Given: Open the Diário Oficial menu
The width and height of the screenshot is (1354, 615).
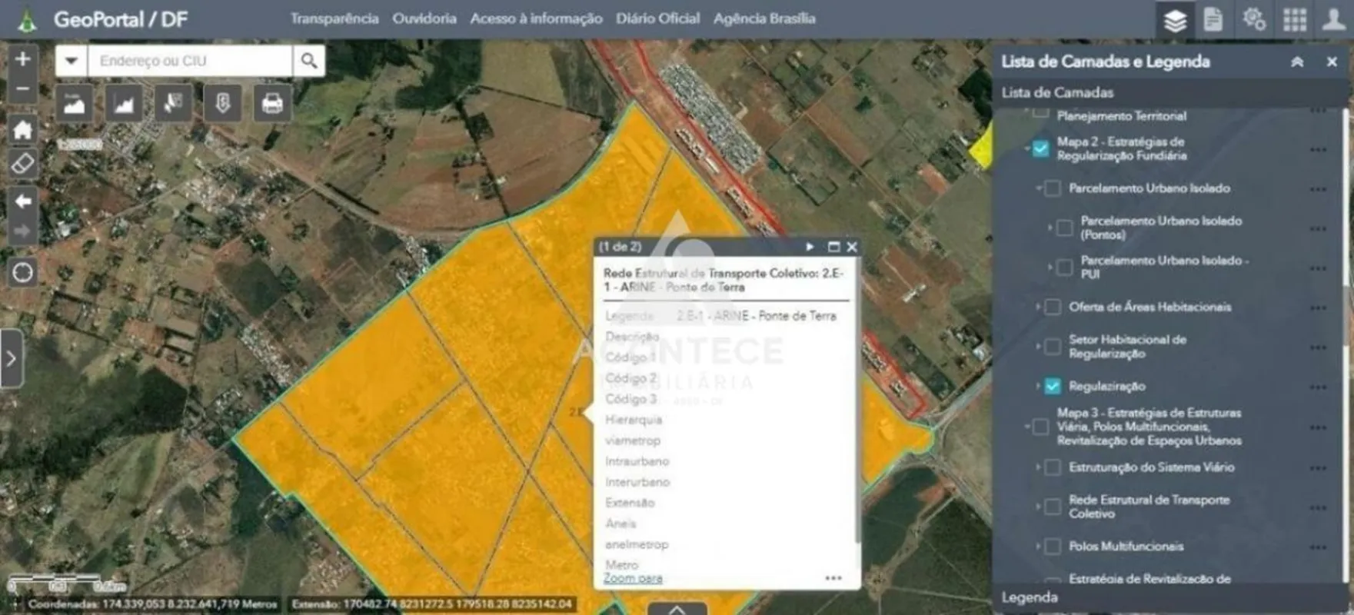Looking at the screenshot, I should (657, 18).
